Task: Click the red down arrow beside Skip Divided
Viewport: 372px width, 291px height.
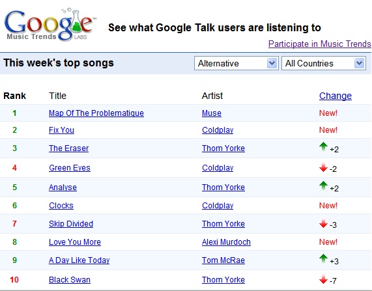Action: pyautogui.click(x=323, y=223)
